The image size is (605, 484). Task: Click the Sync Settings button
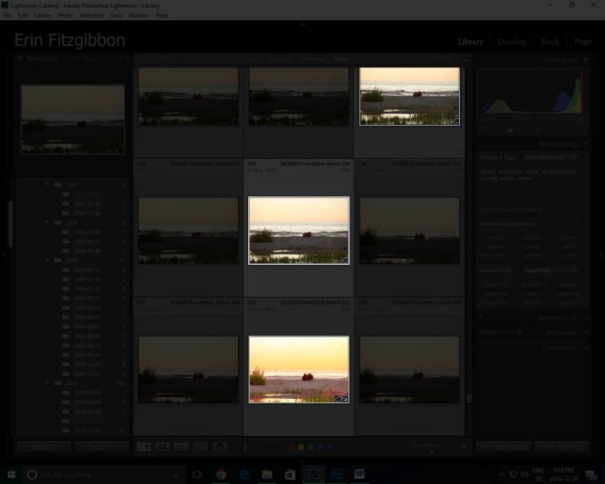pyautogui.click(x=561, y=447)
